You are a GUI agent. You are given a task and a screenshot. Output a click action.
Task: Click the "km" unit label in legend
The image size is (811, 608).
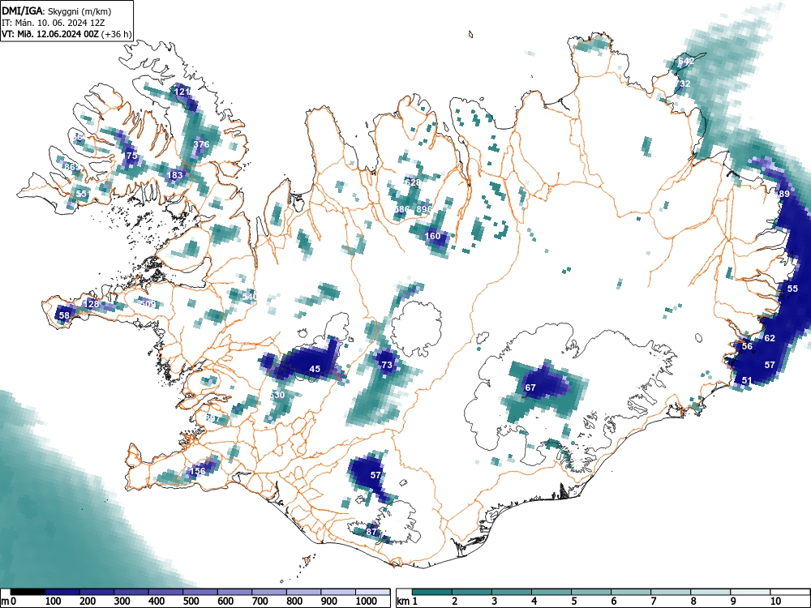click(403, 602)
